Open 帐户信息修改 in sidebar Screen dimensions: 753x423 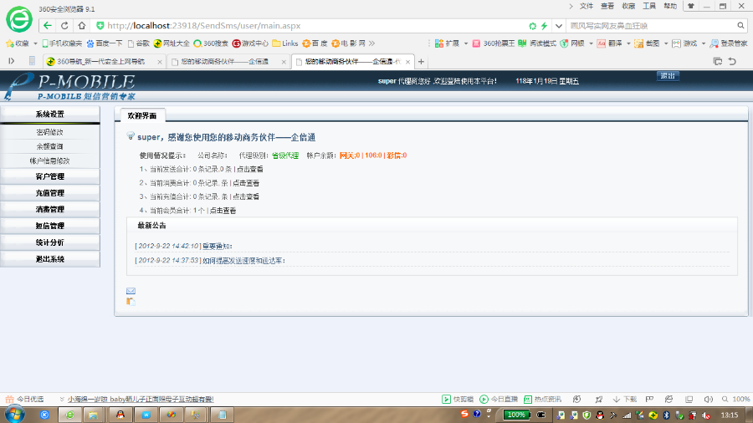[50, 161]
